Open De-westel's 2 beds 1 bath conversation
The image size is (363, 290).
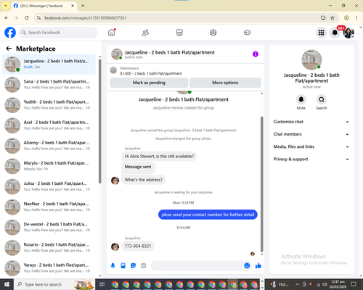(49, 227)
